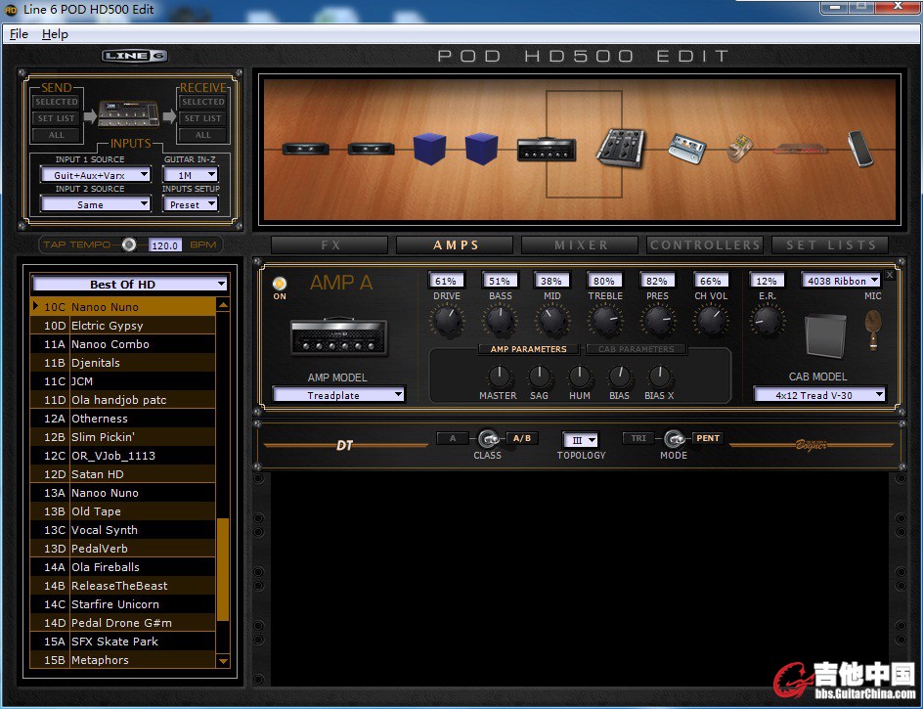Click the DRIVE 61% value box
Screen dimensions: 923x709
[x=446, y=281]
